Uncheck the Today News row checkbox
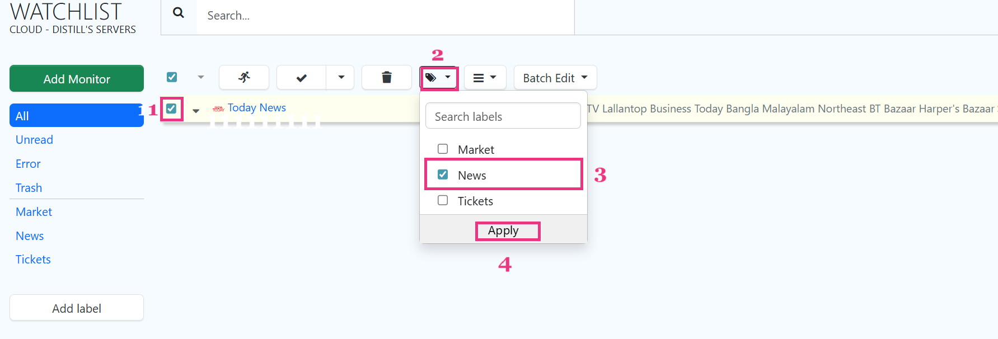 click(171, 108)
